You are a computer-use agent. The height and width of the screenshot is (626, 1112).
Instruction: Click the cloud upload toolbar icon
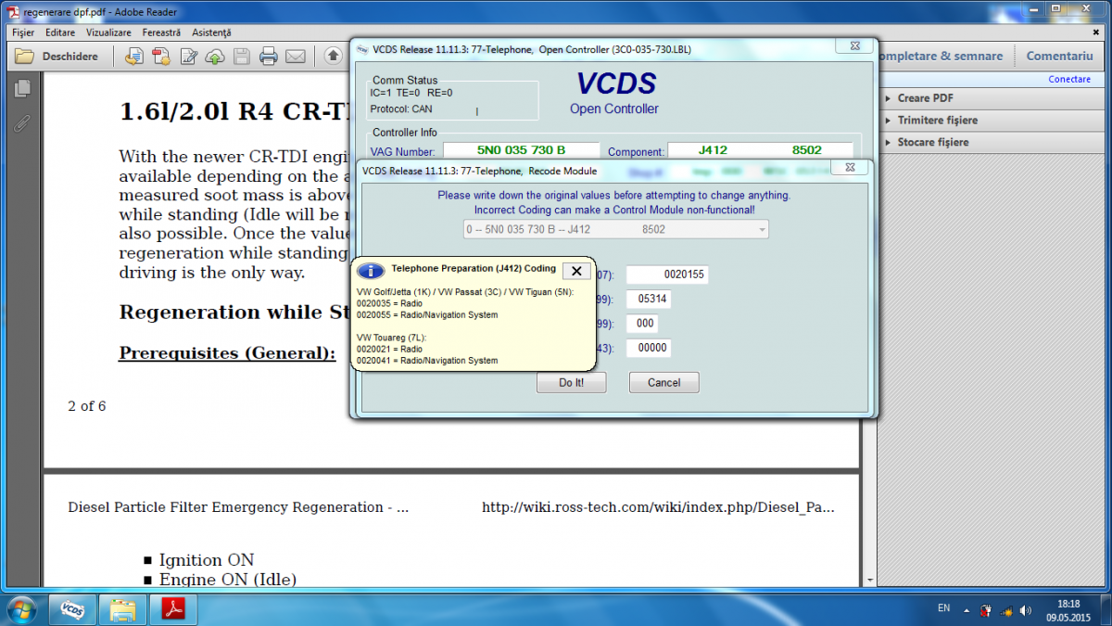(215, 57)
